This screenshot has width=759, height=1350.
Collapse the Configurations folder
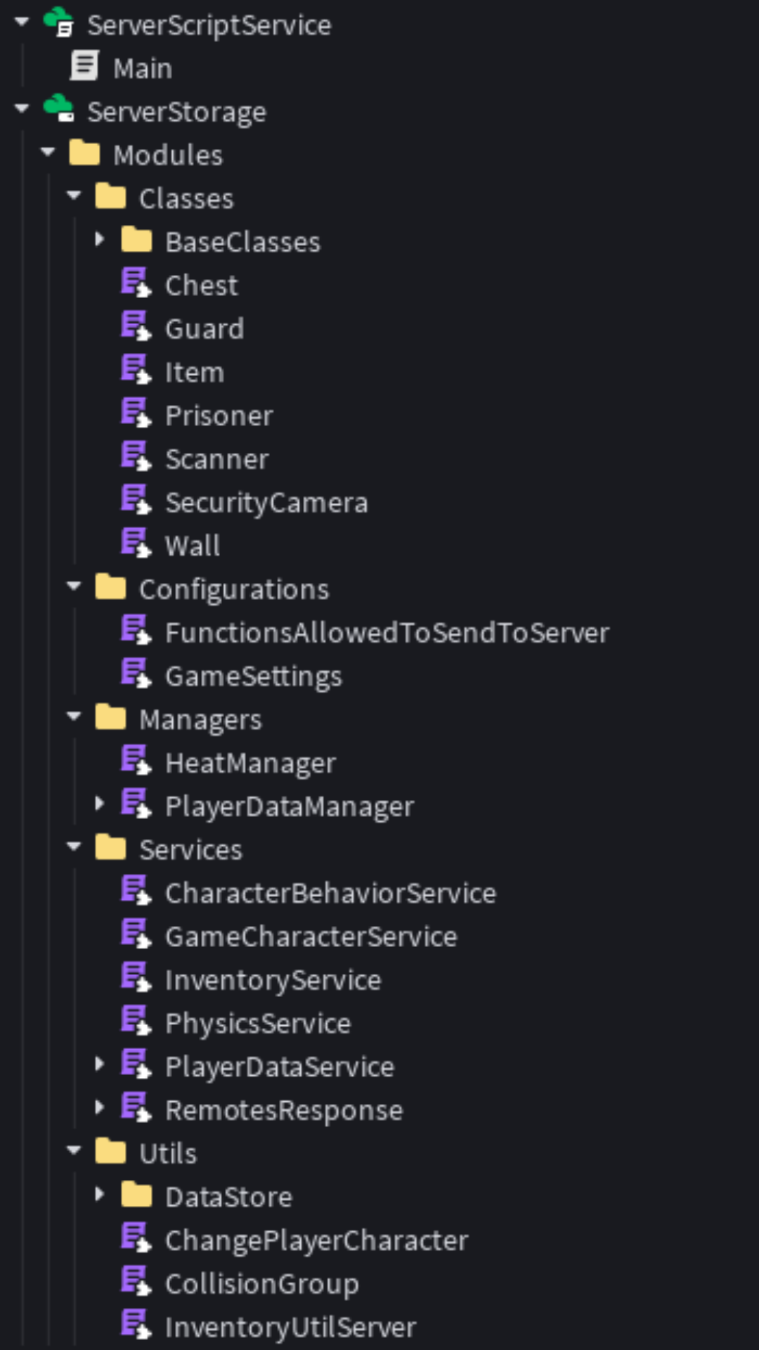74,587
